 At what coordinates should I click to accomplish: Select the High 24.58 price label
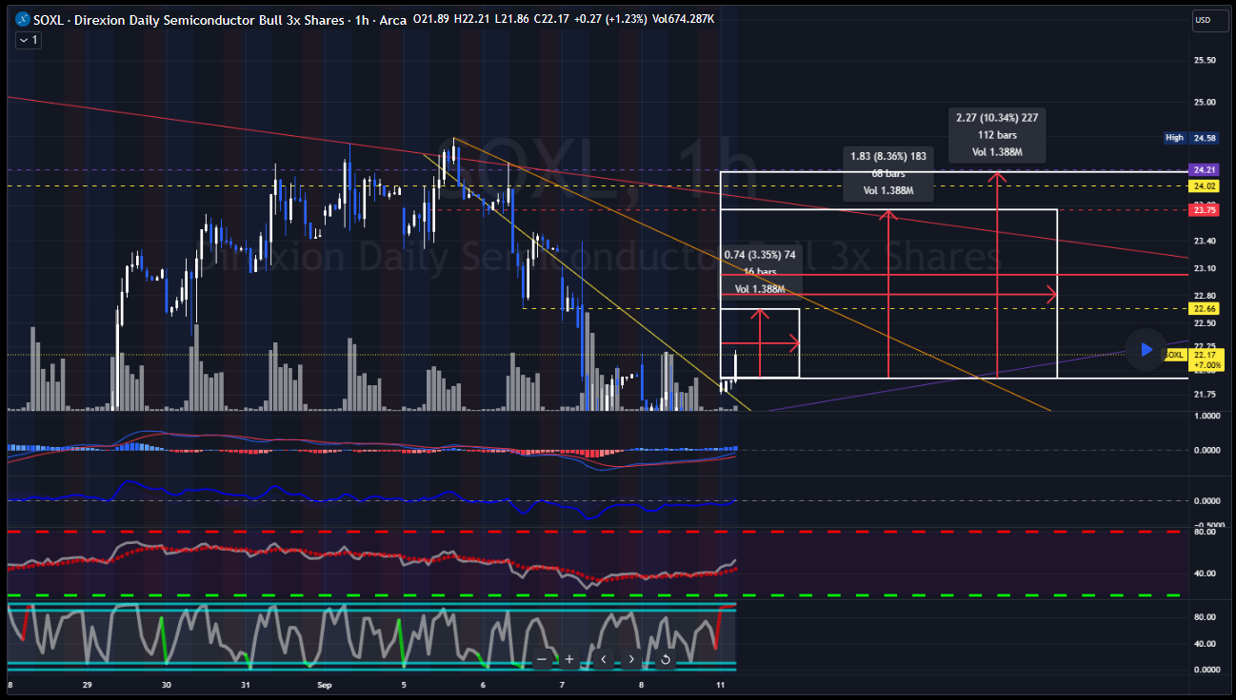pyautogui.click(x=1191, y=138)
